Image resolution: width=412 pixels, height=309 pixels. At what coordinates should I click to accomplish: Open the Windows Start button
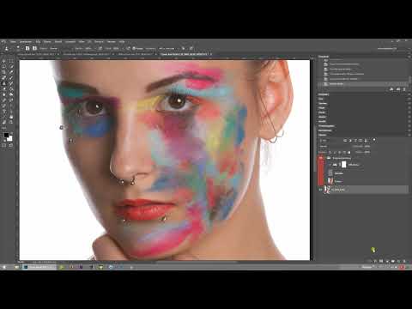(3, 267)
